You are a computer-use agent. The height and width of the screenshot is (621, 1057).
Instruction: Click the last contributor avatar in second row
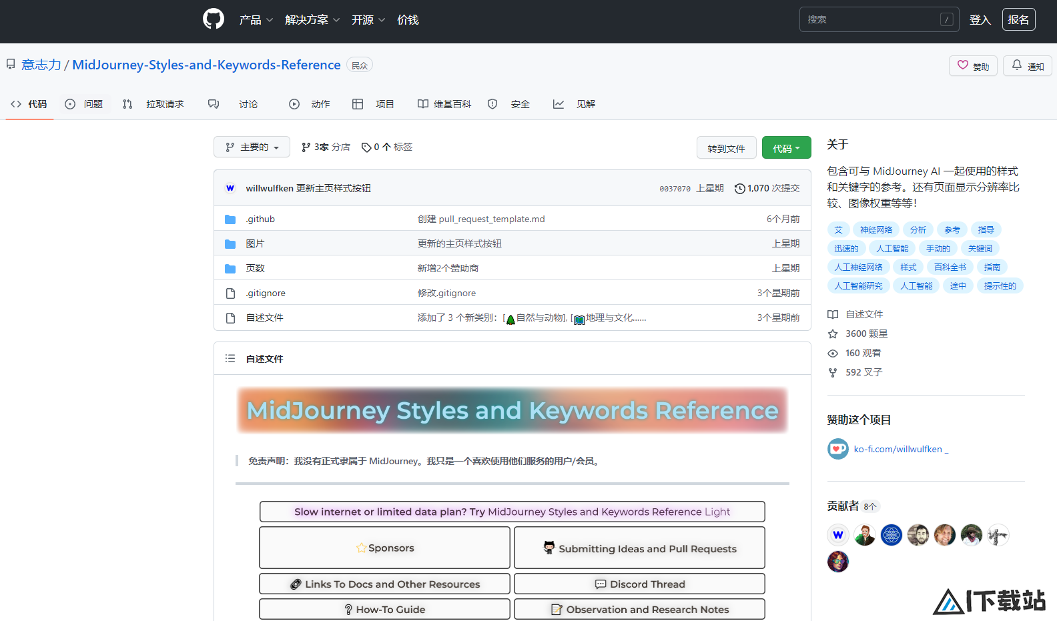coord(838,562)
